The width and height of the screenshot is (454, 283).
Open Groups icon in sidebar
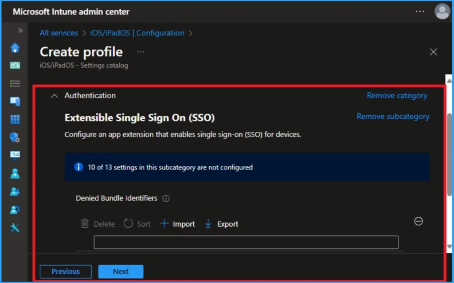[15, 192]
